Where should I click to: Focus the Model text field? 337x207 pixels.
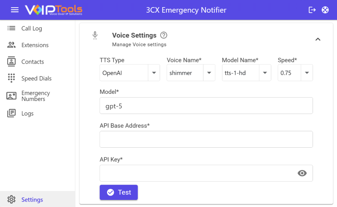[x=206, y=106]
